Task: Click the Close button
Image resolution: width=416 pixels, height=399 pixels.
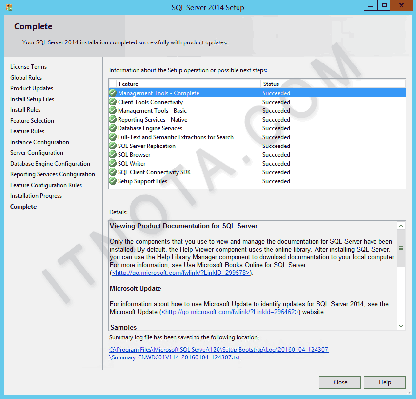Action: click(x=339, y=382)
